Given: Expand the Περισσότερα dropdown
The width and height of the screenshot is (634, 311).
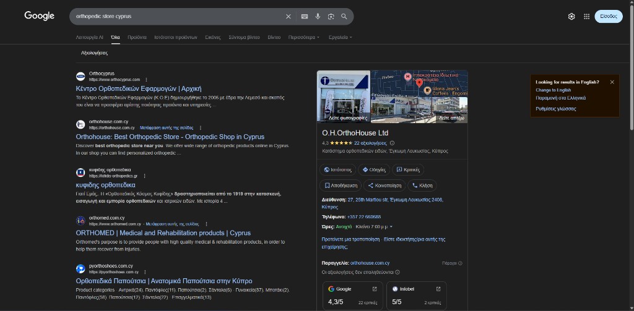Looking at the screenshot, I should [x=303, y=37].
